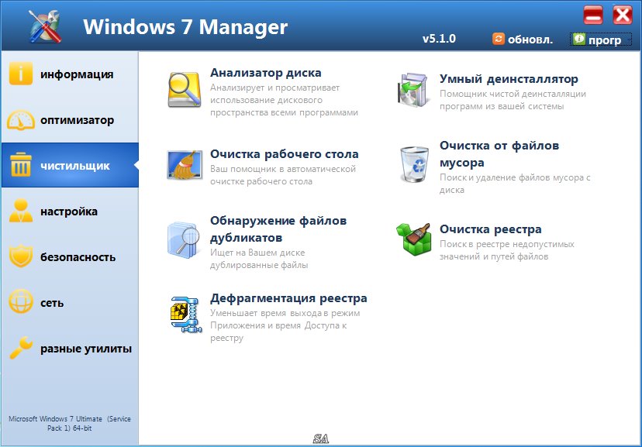The height and width of the screenshot is (447, 642).
Task: Switch to the оптимизатор section
Action: [70, 120]
